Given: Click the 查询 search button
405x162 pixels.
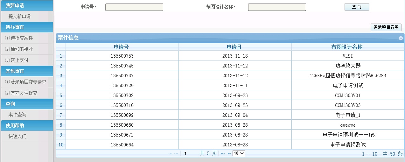Looking at the screenshot, I should click(x=357, y=7).
